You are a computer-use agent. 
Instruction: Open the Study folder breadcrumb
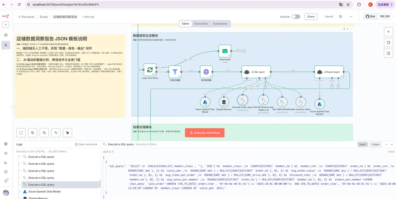44,17
